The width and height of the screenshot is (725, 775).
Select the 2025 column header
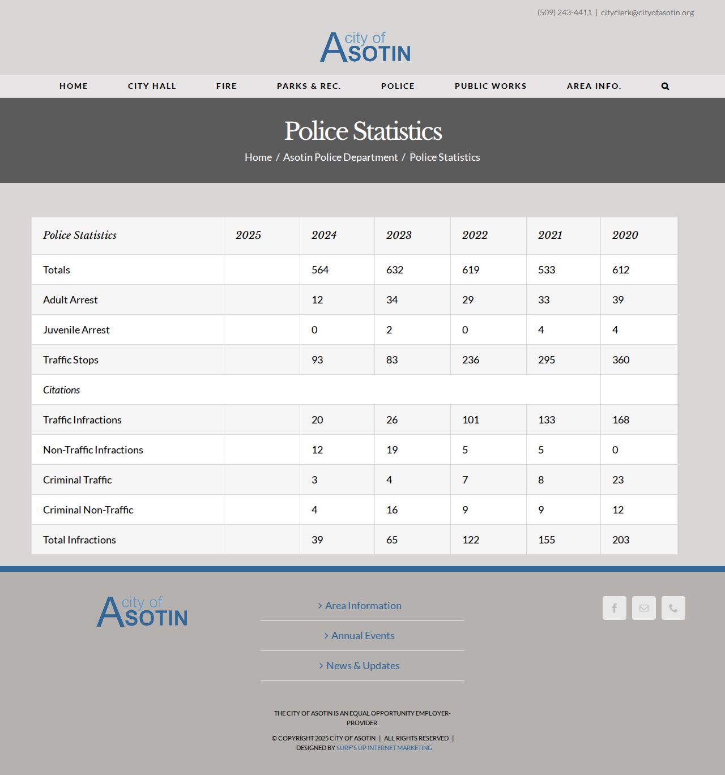point(248,236)
